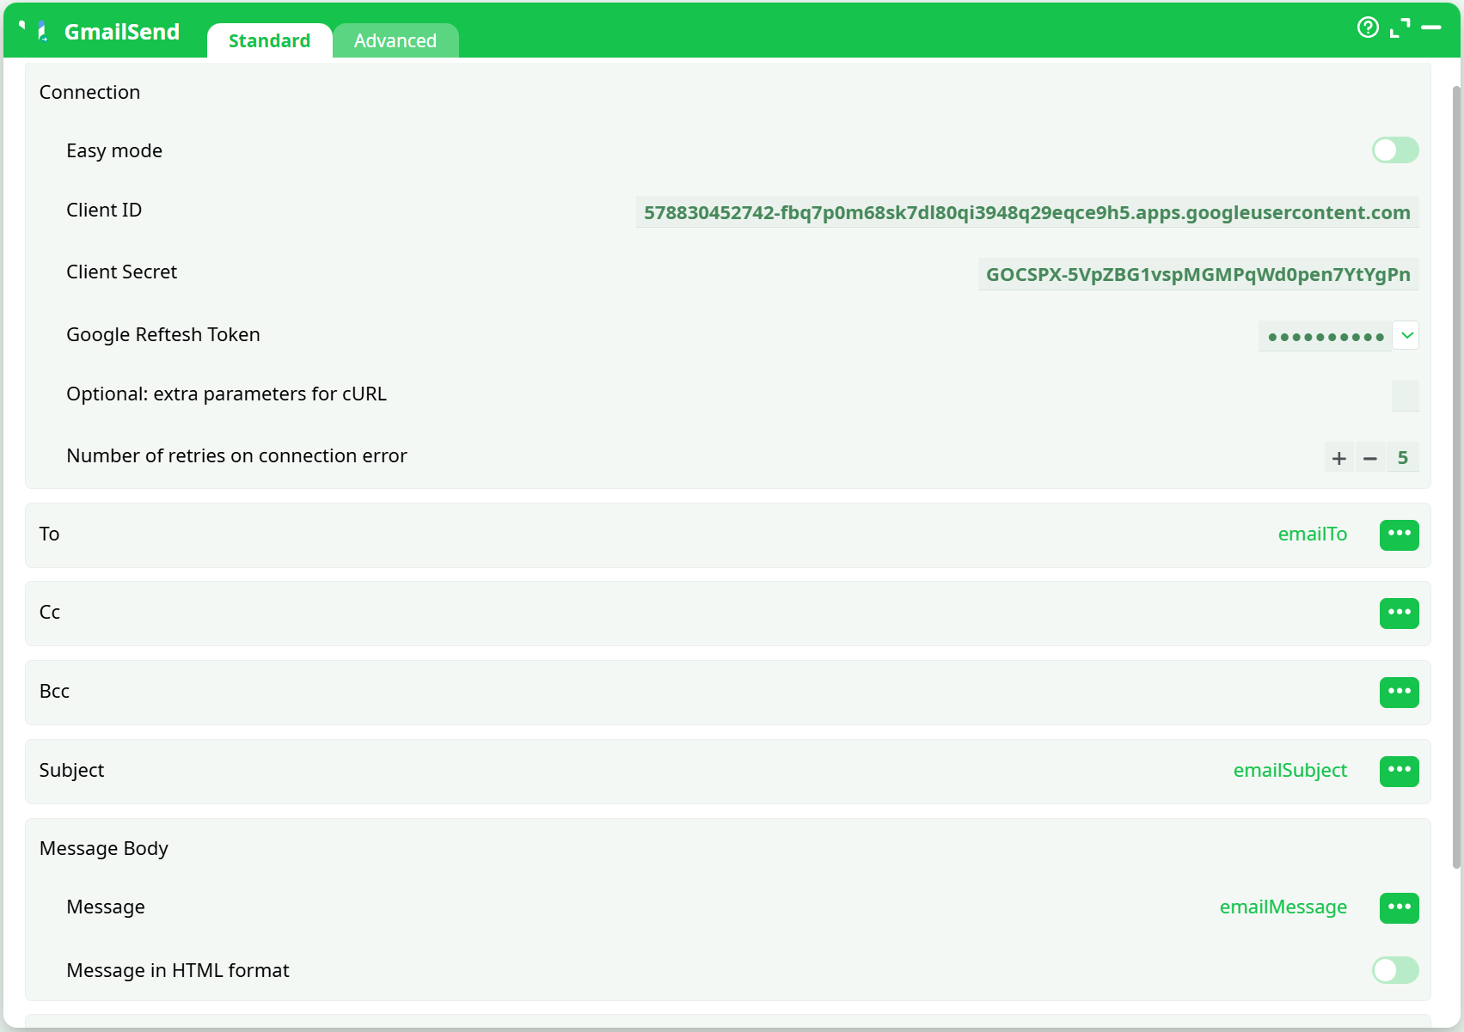Click the retries count value 5
This screenshot has width=1464, height=1032.
tap(1403, 457)
